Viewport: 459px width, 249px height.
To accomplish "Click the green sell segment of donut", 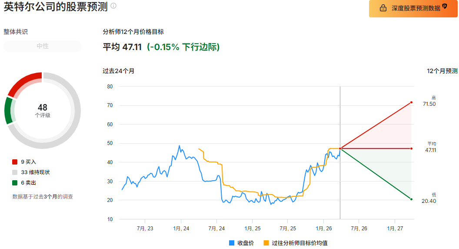I will point(9,111).
